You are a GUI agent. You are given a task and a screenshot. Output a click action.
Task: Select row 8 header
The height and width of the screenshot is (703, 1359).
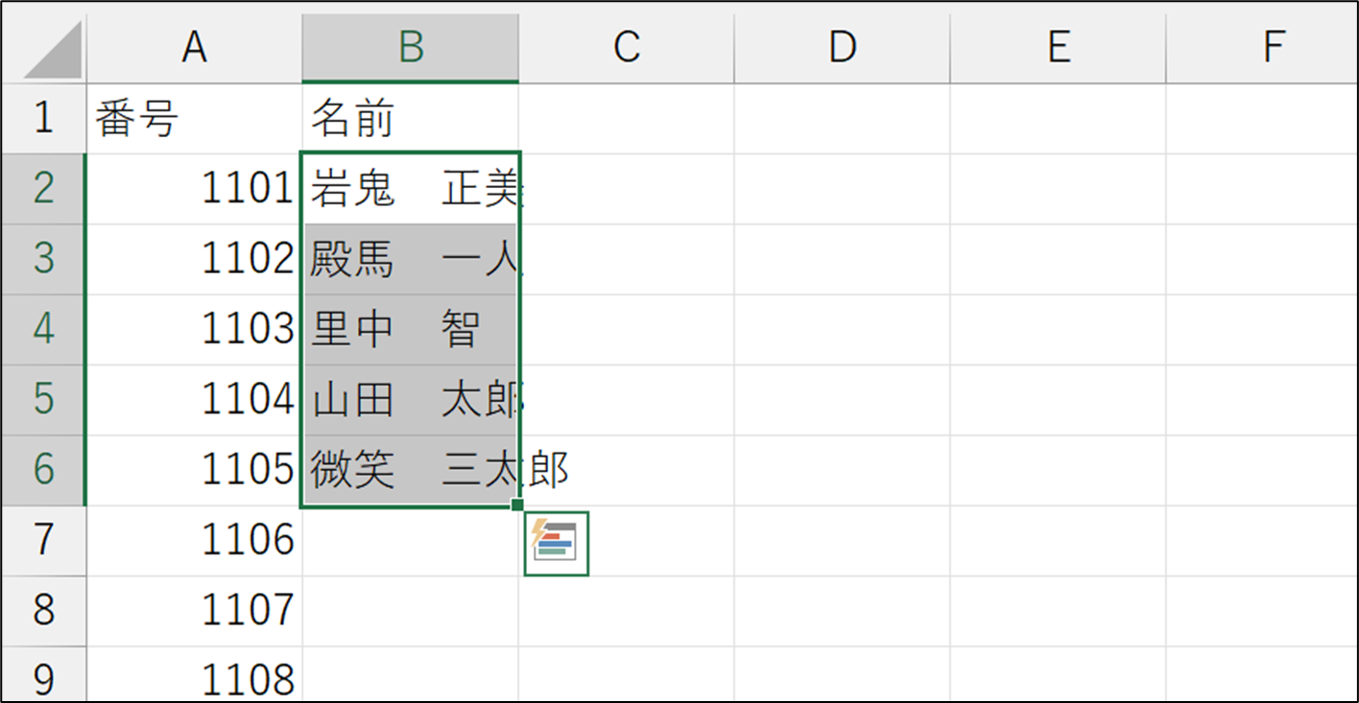coord(44,611)
